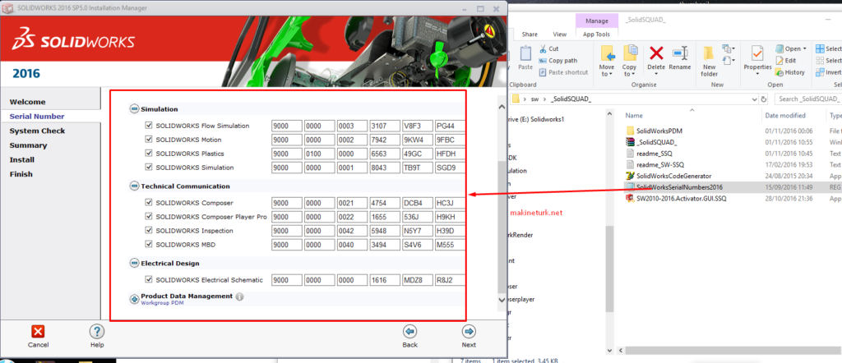Uncheck SOLIDWORKS MBD checkbox
Image resolution: width=842 pixels, height=363 pixels.
[149, 245]
